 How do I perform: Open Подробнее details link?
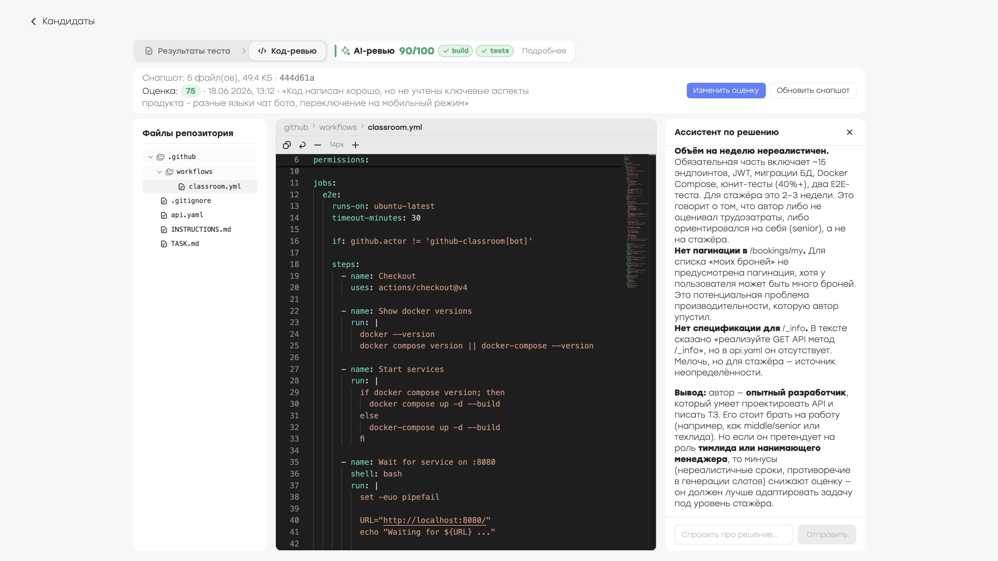(x=544, y=51)
